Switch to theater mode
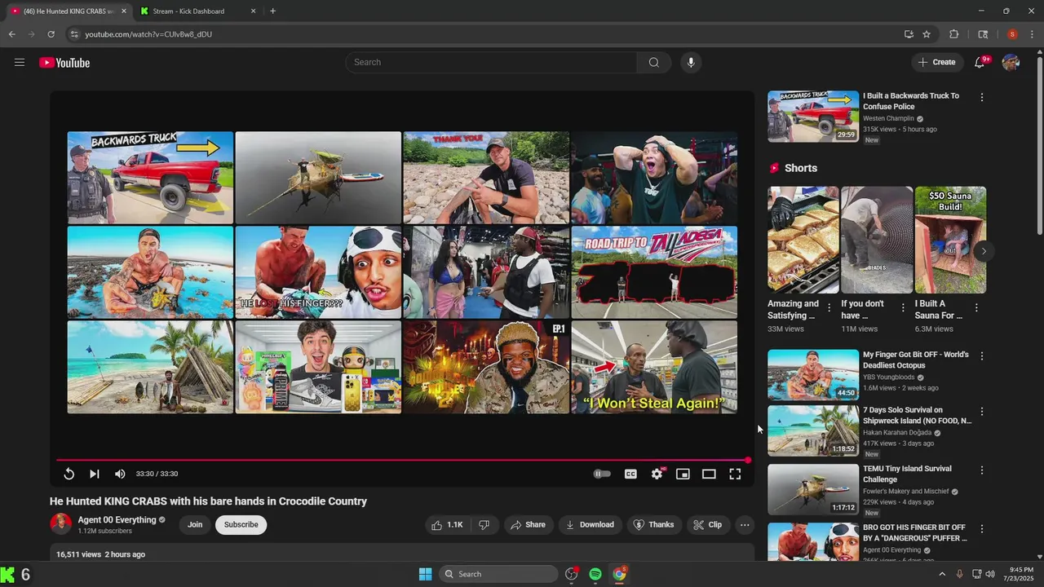 tap(709, 474)
